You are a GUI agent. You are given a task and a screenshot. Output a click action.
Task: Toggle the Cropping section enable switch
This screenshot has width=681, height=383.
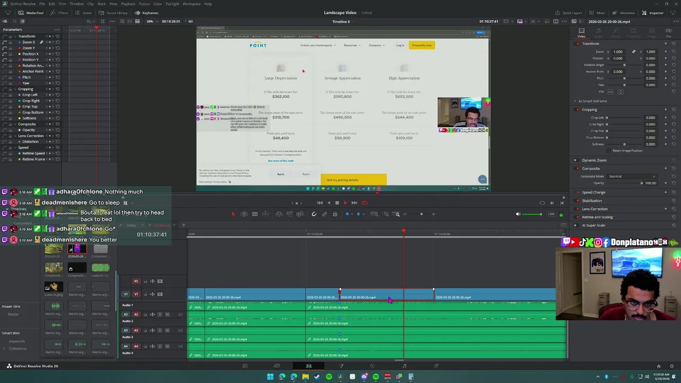click(x=578, y=110)
